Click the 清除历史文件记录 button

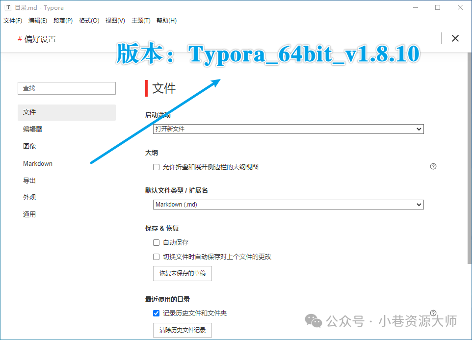183,330
